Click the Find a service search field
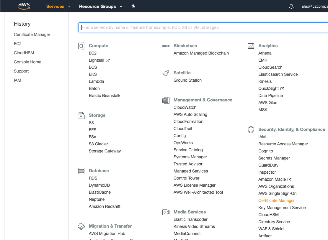The image size is (328, 240). (203, 27)
